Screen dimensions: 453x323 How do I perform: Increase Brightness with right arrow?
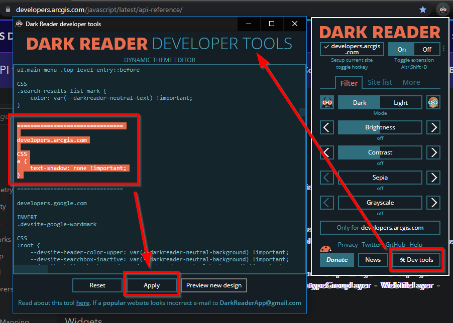(x=433, y=127)
